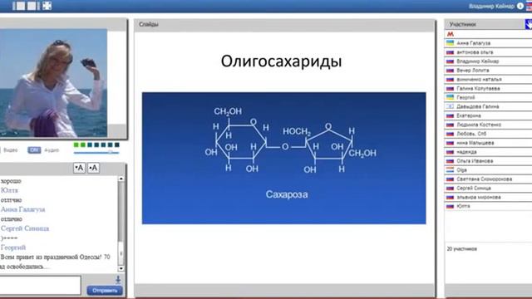Click chat message хорошо

(x=11, y=181)
